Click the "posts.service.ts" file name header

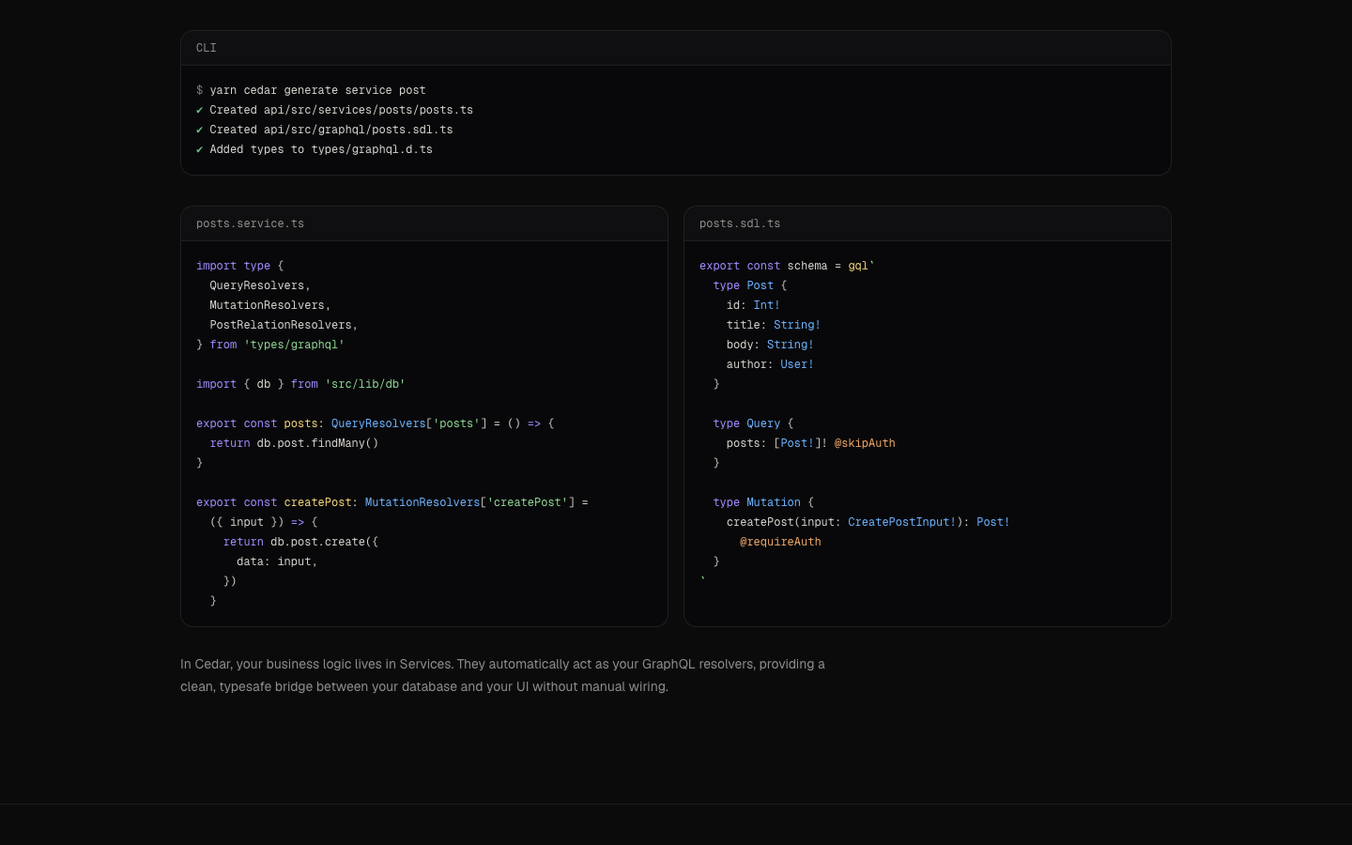click(250, 223)
